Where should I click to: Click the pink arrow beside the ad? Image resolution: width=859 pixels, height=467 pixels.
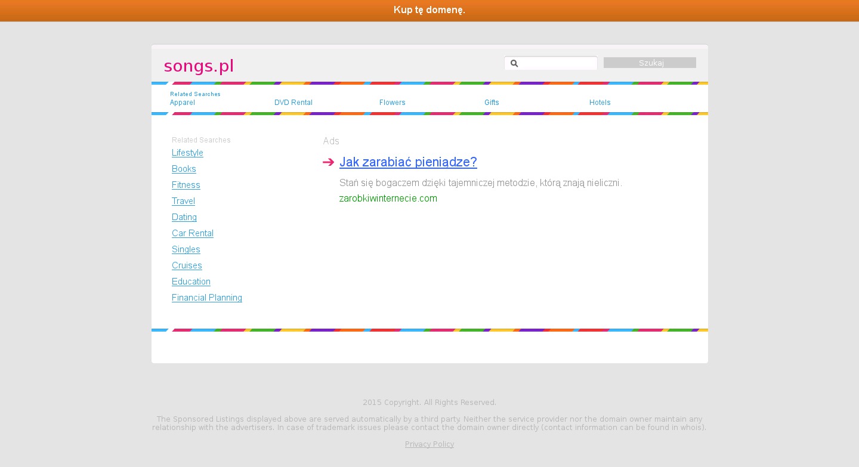coord(328,162)
